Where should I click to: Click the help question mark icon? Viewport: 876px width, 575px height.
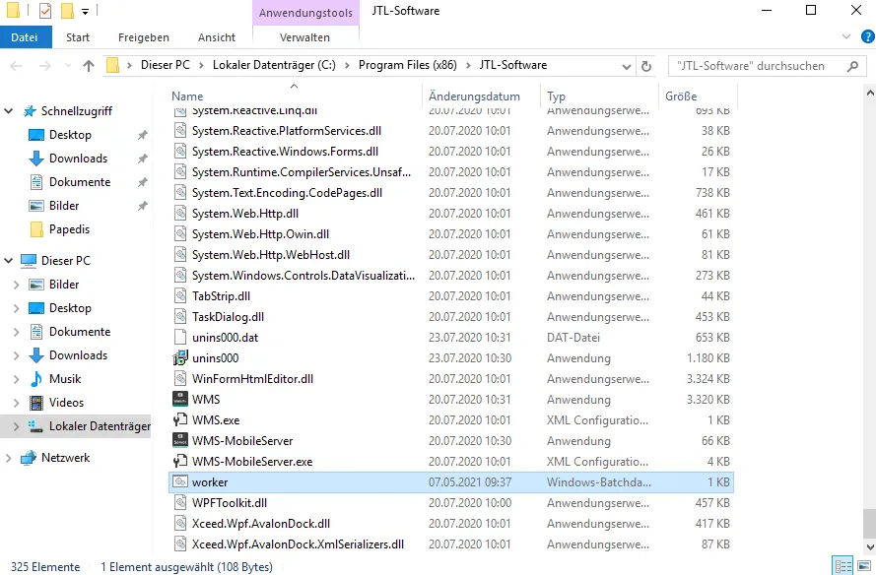pos(867,36)
